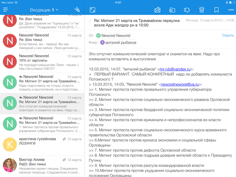Viewport: 236px width, 177px height.
Task: Tap reply arrow on 'Надо подготовить' message
Action: (x=20, y=77)
